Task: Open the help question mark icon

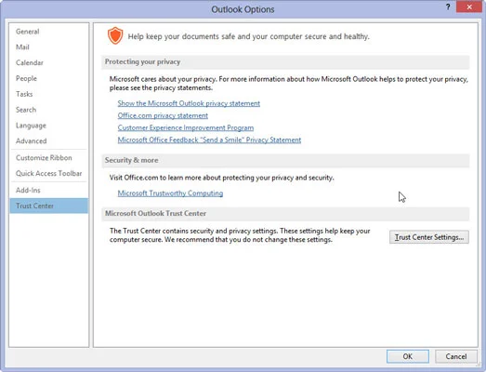Action: click(x=448, y=7)
